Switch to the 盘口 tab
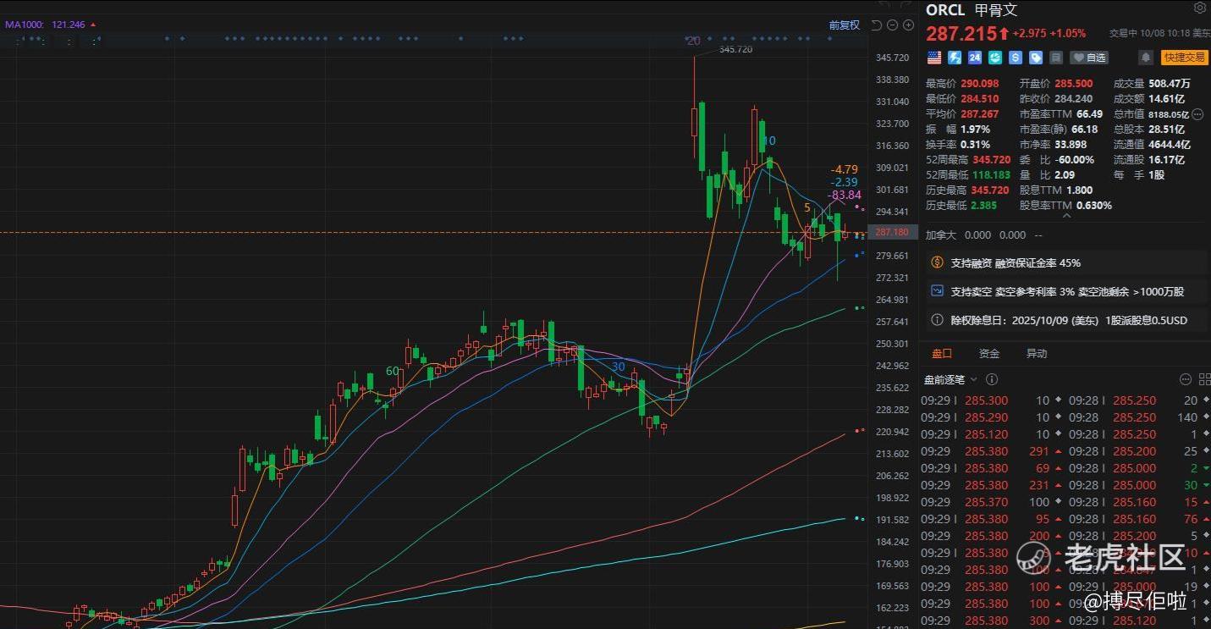This screenshot has height=629, width=1211. (x=942, y=354)
